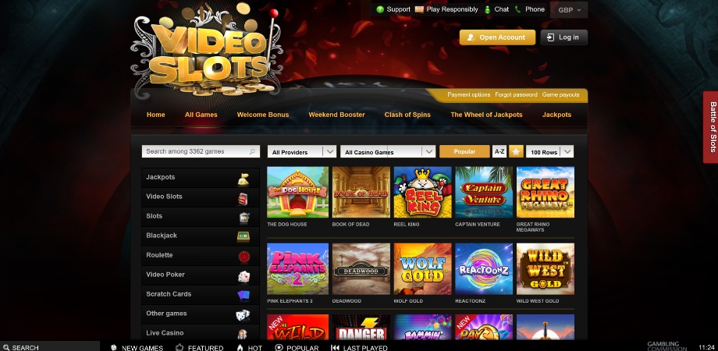This screenshot has height=351, width=718.
Task: Open the All Casino Games dropdown
Action: click(x=387, y=152)
